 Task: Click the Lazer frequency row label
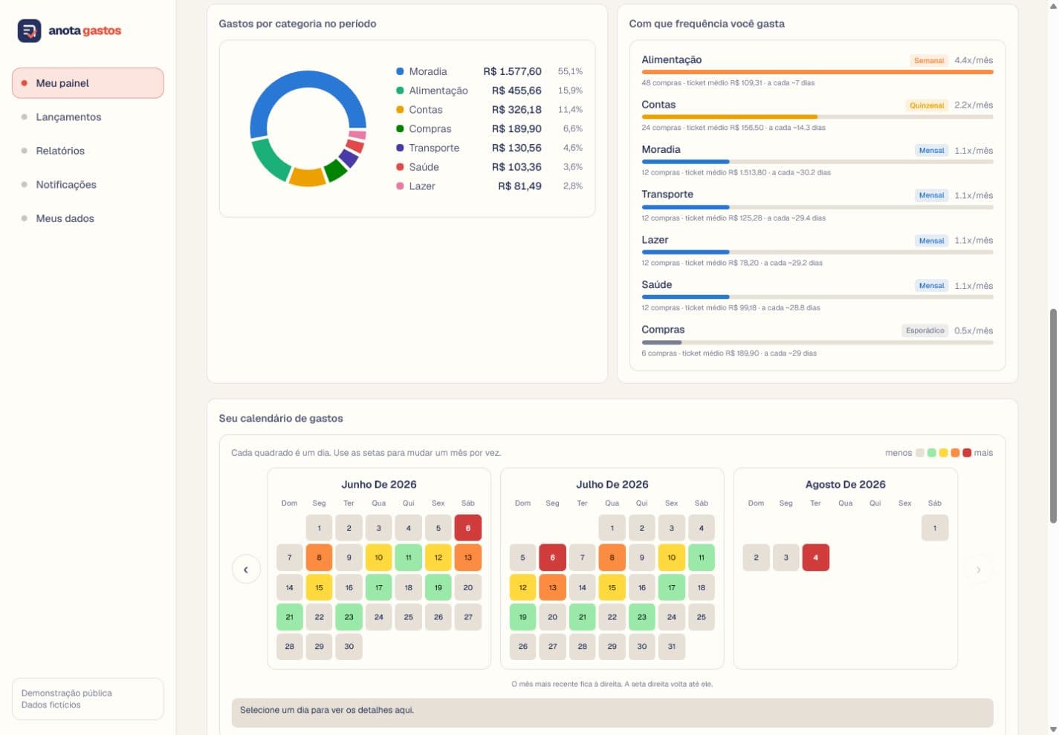(x=655, y=240)
